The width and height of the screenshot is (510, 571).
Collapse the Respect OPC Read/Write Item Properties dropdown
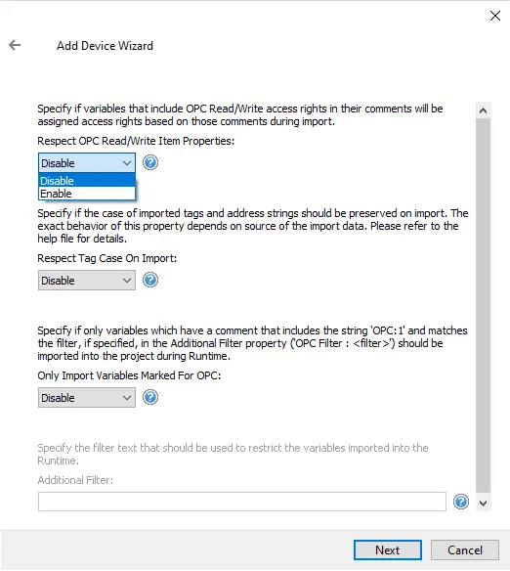tap(87, 162)
